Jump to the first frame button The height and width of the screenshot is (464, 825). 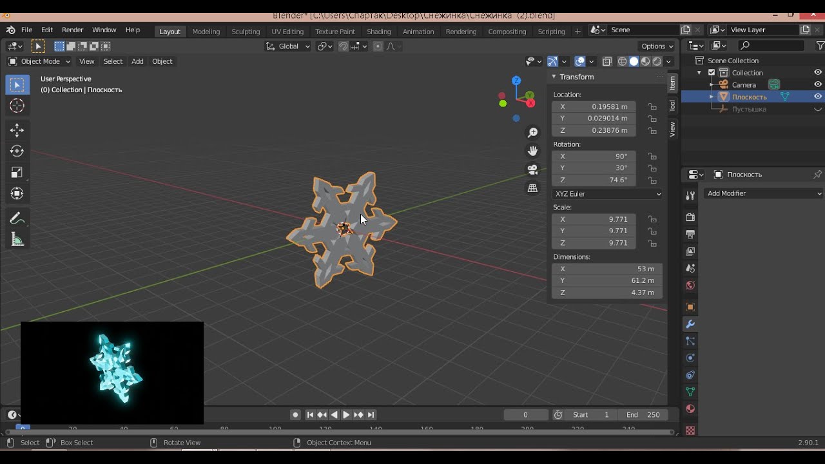point(310,415)
